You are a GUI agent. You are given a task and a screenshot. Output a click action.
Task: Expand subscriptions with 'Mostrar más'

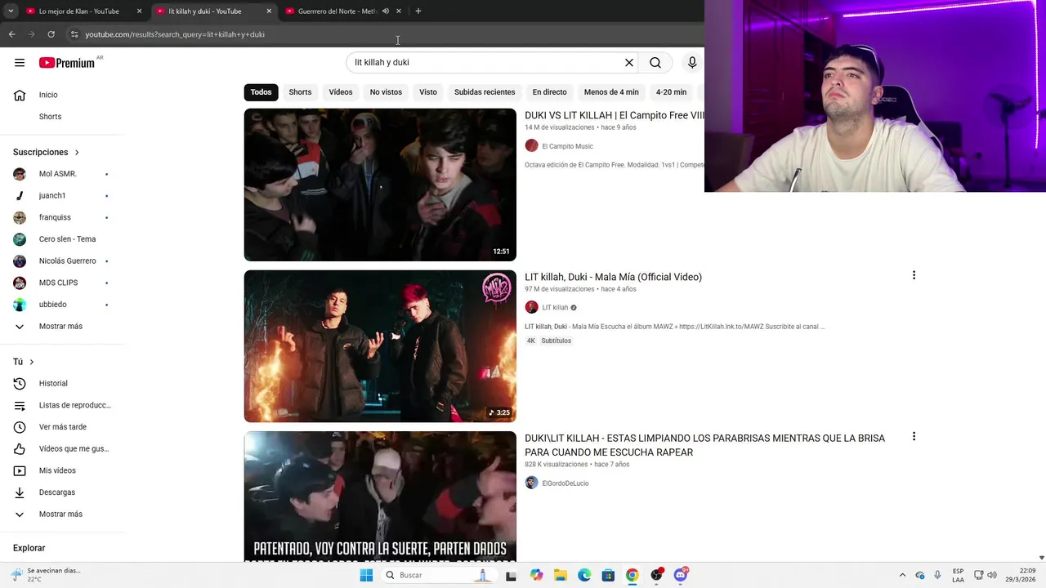tap(62, 327)
